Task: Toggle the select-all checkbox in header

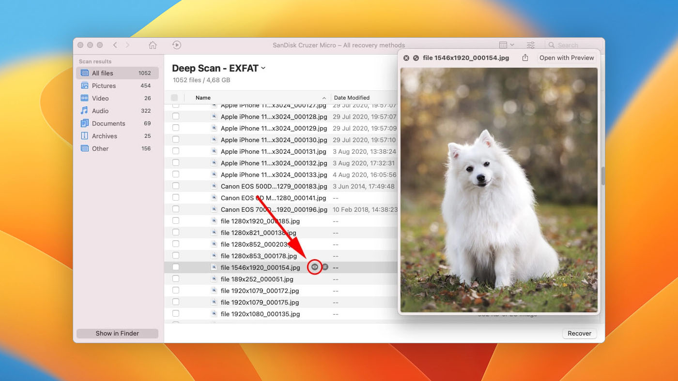Action: (x=174, y=98)
